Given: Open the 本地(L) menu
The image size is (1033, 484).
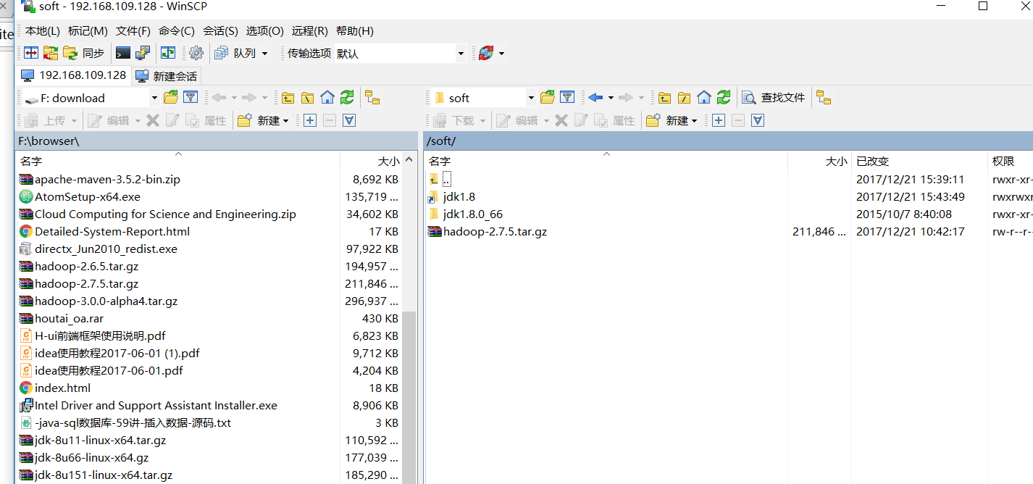Looking at the screenshot, I should tap(43, 30).
